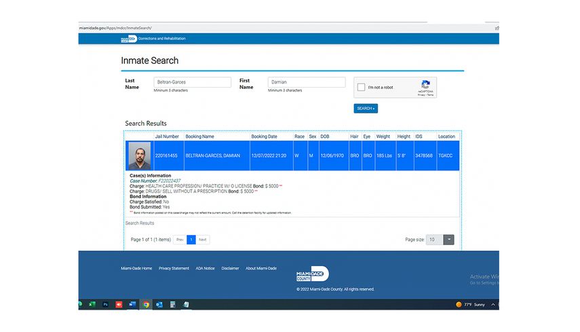Screen dimensions: 580x332
Task: Click the Hair column header
Action: 354,136
